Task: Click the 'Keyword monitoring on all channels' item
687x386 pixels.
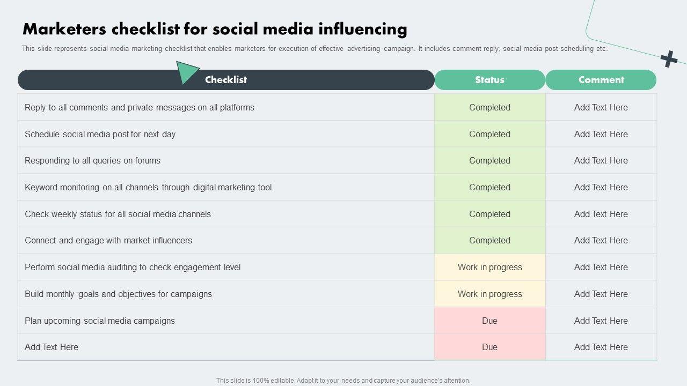Action: [x=148, y=187]
